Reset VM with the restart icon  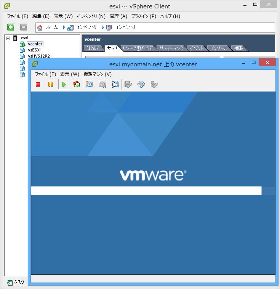[77, 84]
